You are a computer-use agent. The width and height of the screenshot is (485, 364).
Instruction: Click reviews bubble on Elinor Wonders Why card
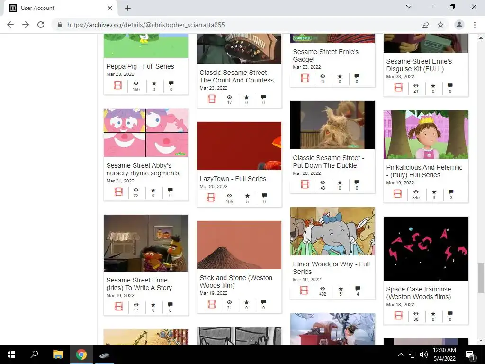[x=358, y=289]
